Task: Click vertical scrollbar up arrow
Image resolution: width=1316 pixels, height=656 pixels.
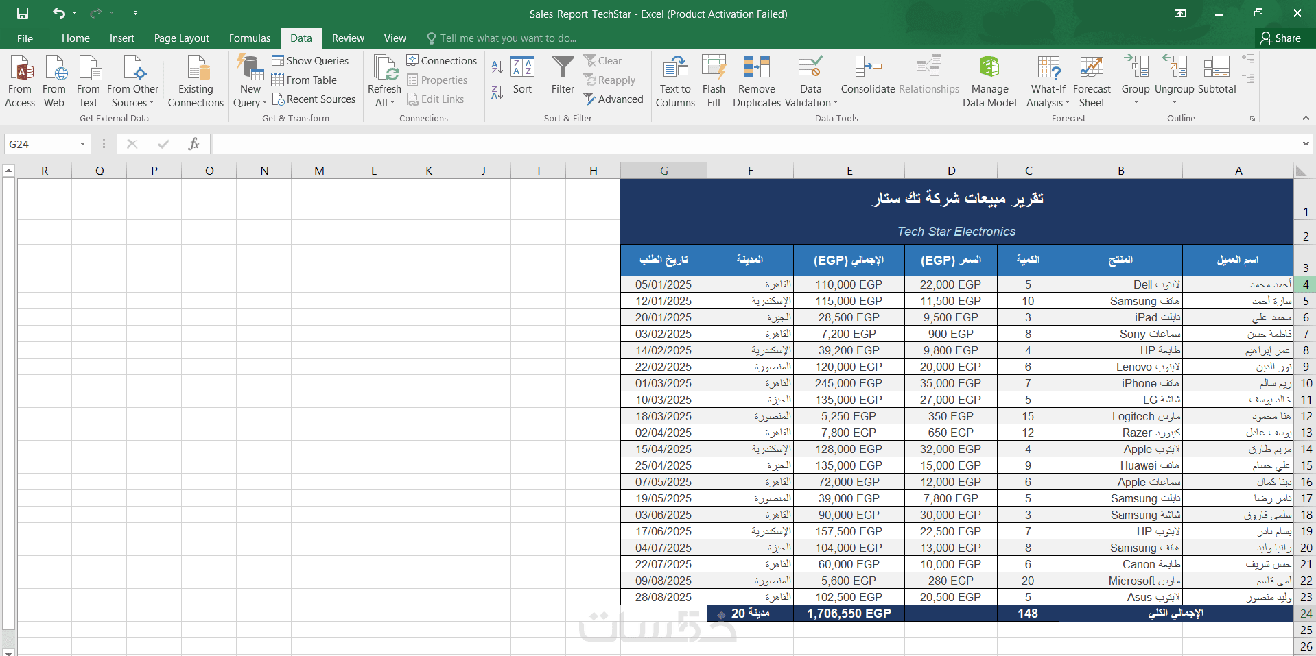Action: pyautogui.click(x=8, y=170)
